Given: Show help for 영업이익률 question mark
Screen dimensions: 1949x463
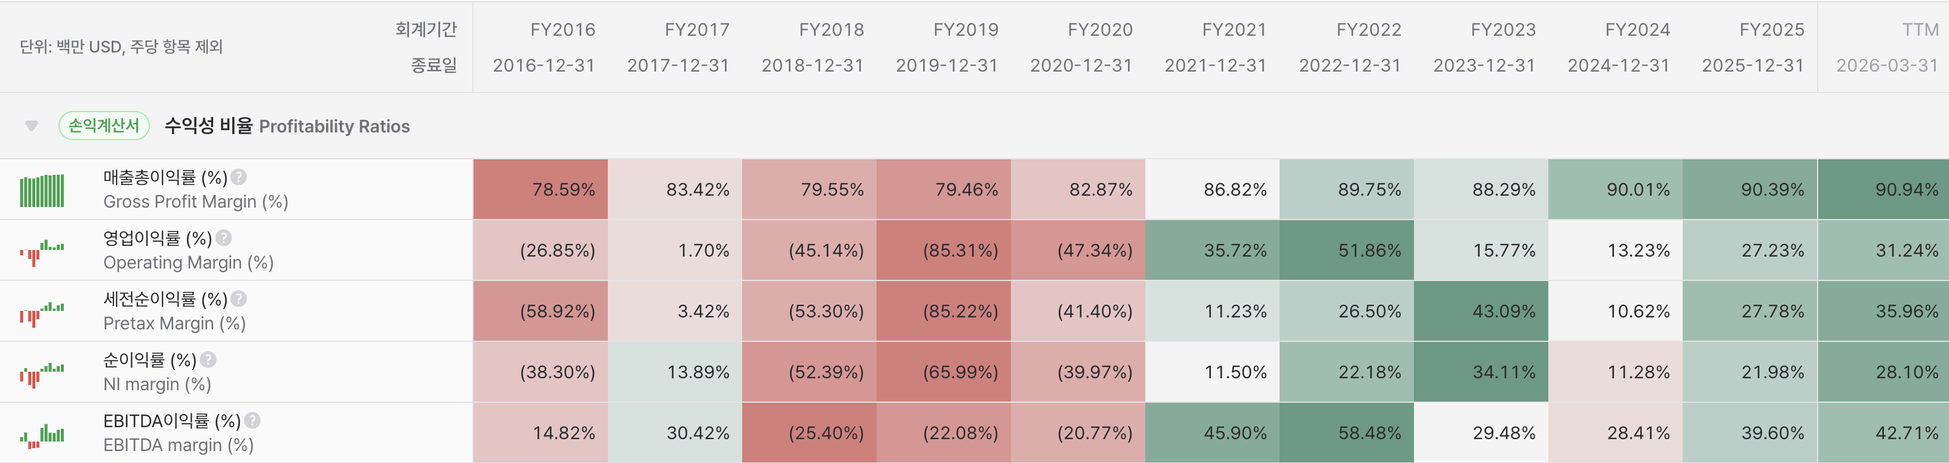Looking at the screenshot, I should tap(223, 237).
